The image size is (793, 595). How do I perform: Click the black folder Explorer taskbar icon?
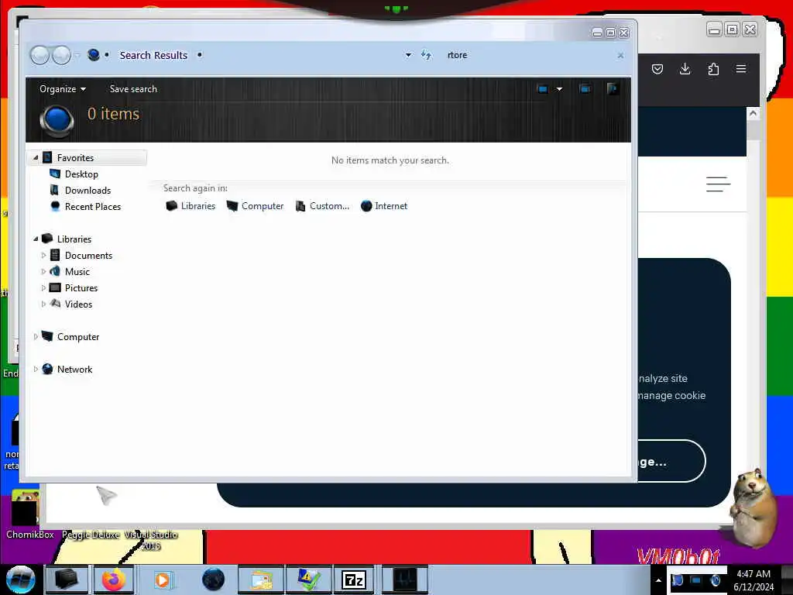[67, 580]
